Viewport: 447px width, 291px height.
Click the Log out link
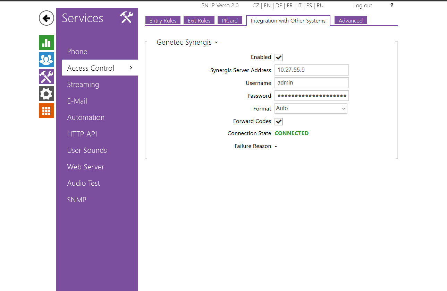coord(363,6)
